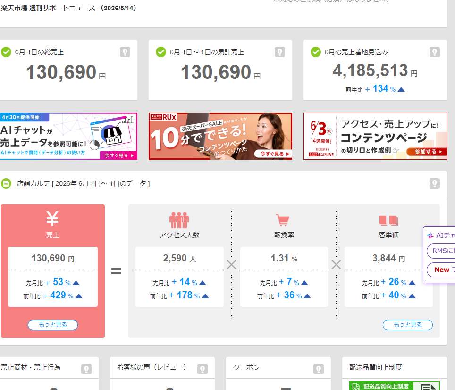Click 先月比 +7% under 転換率
Image resolution: width=455 pixels, height=390 pixels.
tap(284, 282)
